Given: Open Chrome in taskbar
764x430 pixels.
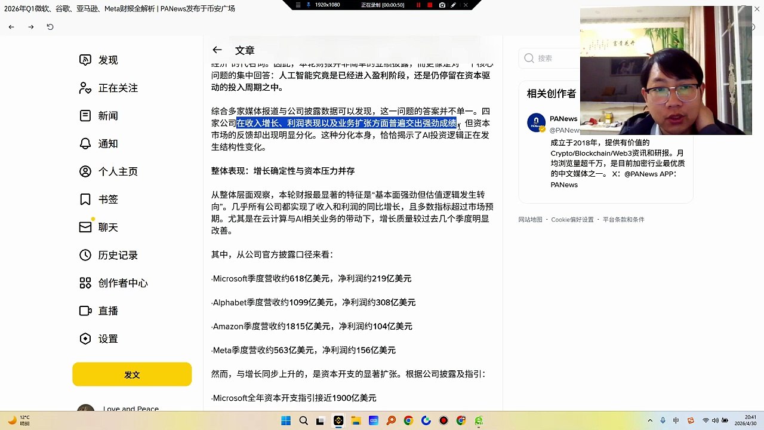Looking at the screenshot, I should click(408, 420).
